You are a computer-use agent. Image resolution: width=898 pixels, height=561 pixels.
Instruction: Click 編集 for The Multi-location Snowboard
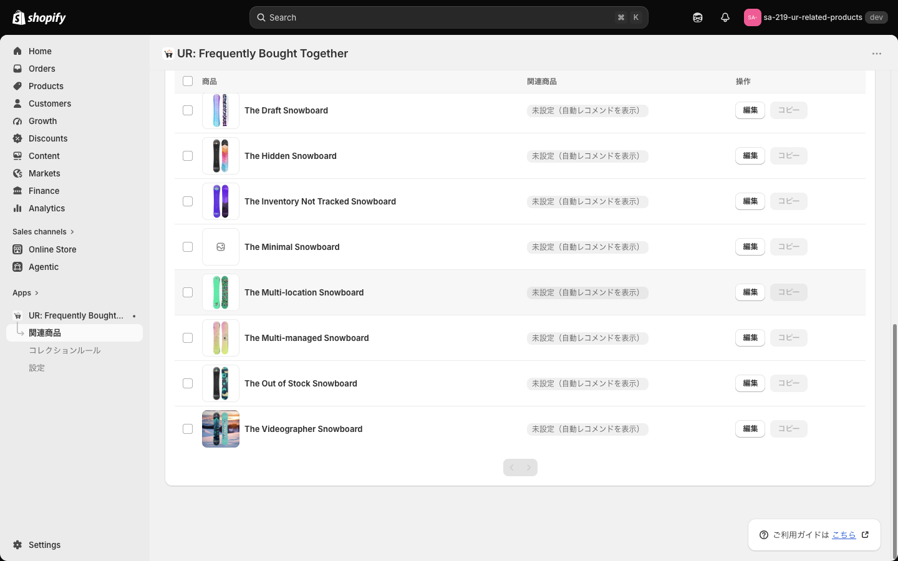click(750, 292)
